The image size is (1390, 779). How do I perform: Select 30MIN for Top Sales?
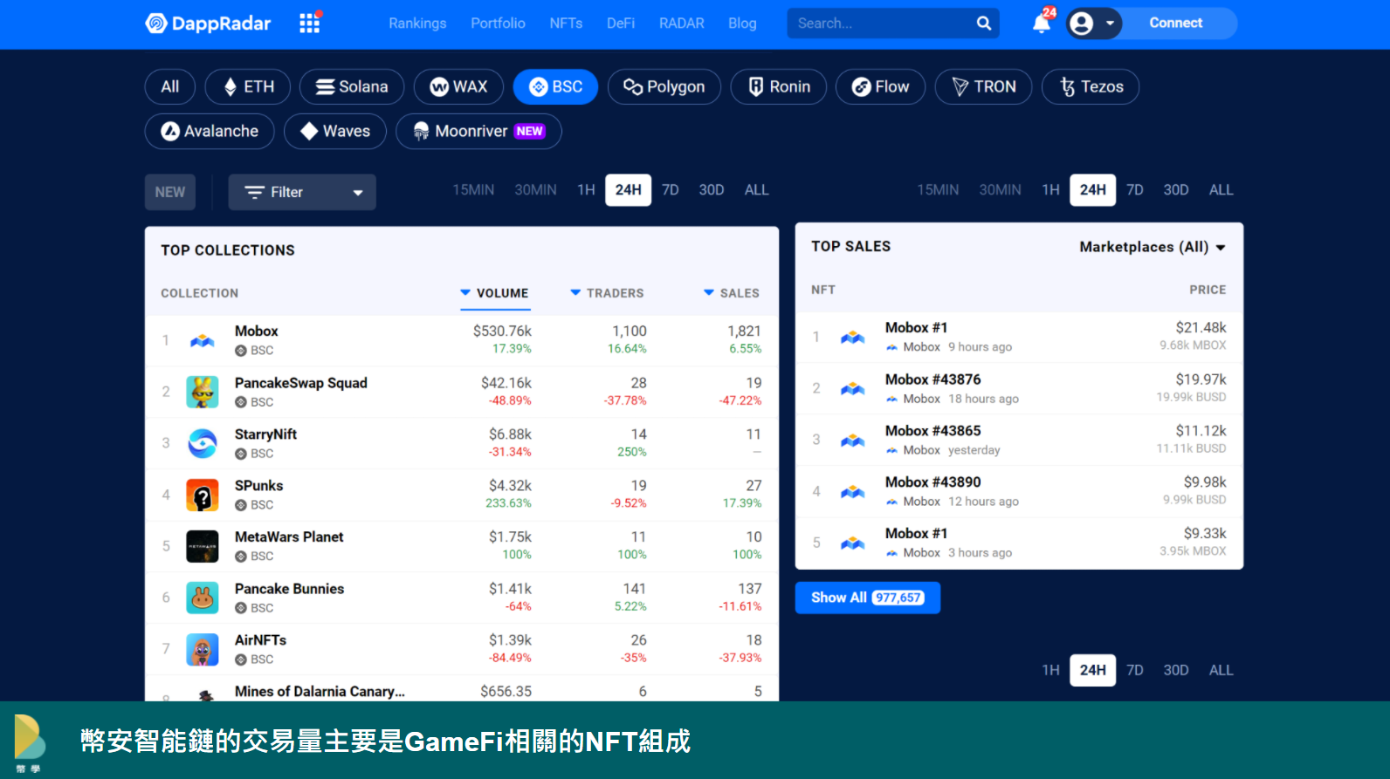tap(1000, 190)
